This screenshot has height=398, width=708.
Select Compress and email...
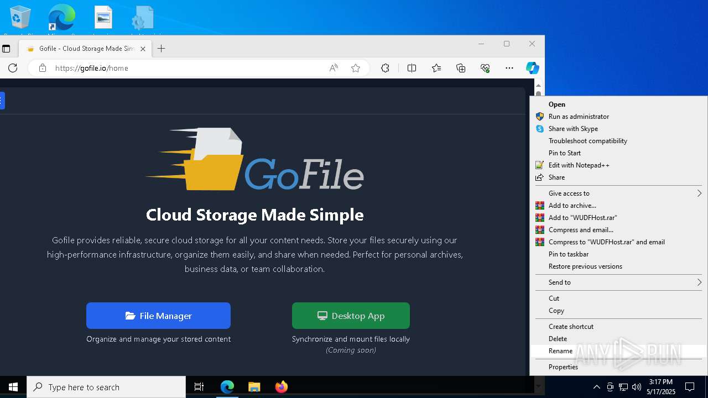point(618,230)
